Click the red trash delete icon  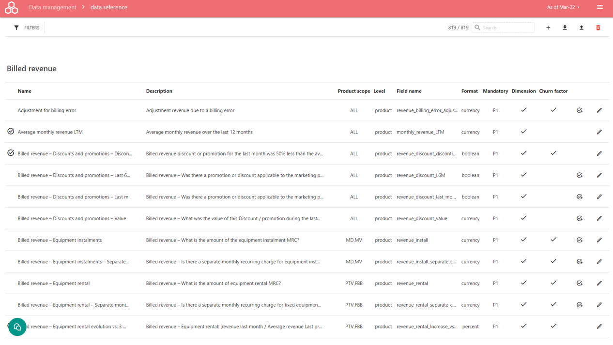[x=598, y=28]
